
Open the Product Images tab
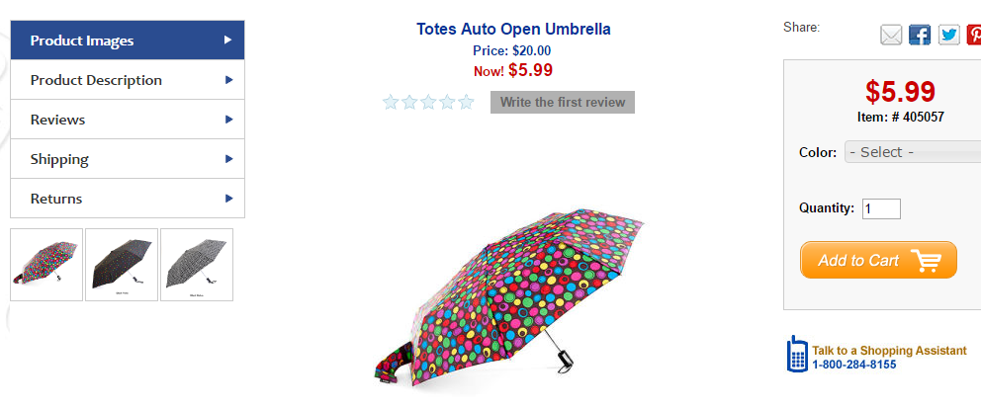point(128,41)
